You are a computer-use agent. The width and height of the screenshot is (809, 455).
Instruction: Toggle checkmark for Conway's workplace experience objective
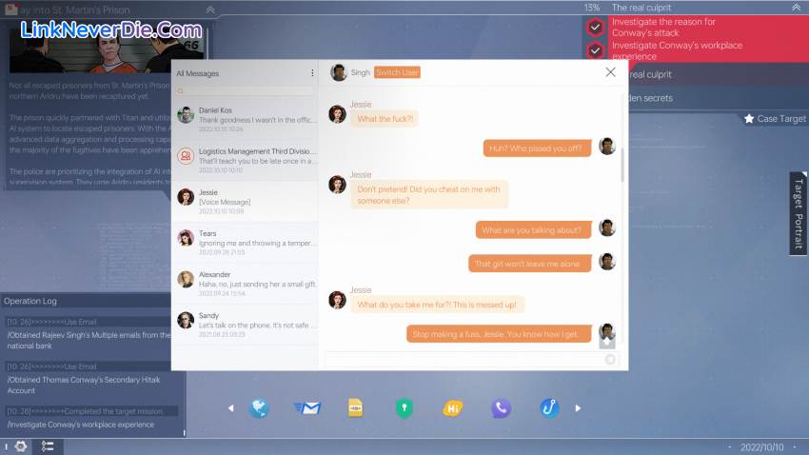tap(595, 50)
